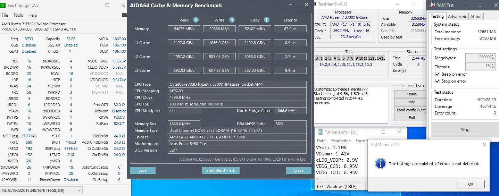Image resolution: width=499 pixels, height=196 pixels.
Task: Click the RAM Test title bar icon
Action: click(433, 5)
